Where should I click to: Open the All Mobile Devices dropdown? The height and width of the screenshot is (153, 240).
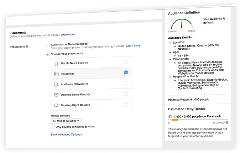[x=66, y=121]
